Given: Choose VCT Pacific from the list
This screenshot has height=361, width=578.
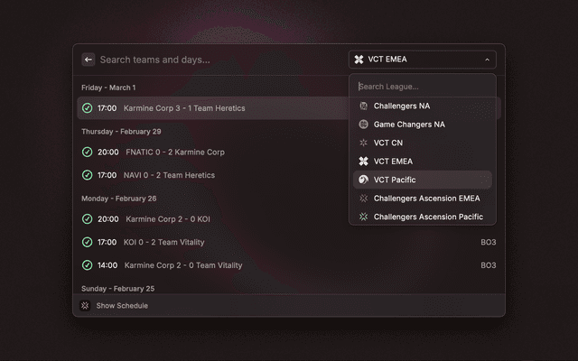Looking at the screenshot, I should (395, 180).
